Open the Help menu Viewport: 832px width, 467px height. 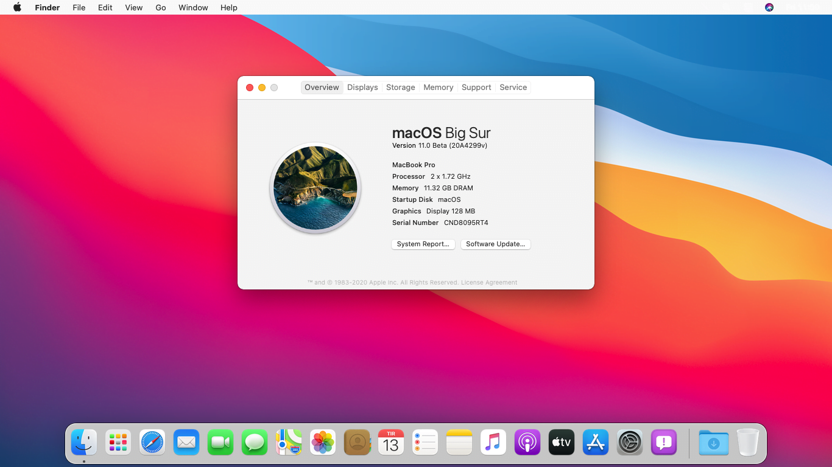coord(229,7)
